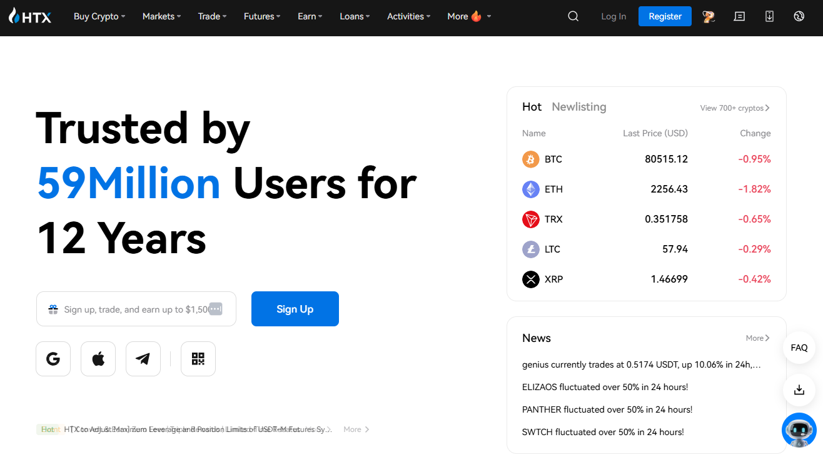Expand the Buy Crypto menu
The width and height of the screenshot is (823, 457).
click(x=99, y=16)
